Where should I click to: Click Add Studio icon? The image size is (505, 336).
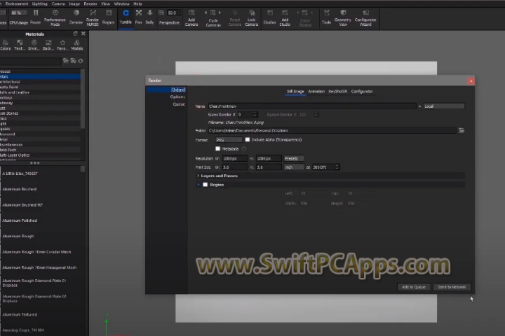285,13
